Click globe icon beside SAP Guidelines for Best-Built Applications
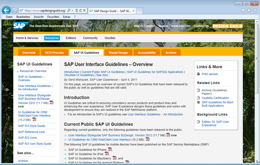This screenshot has height=165, width=260. click(198, 102)
